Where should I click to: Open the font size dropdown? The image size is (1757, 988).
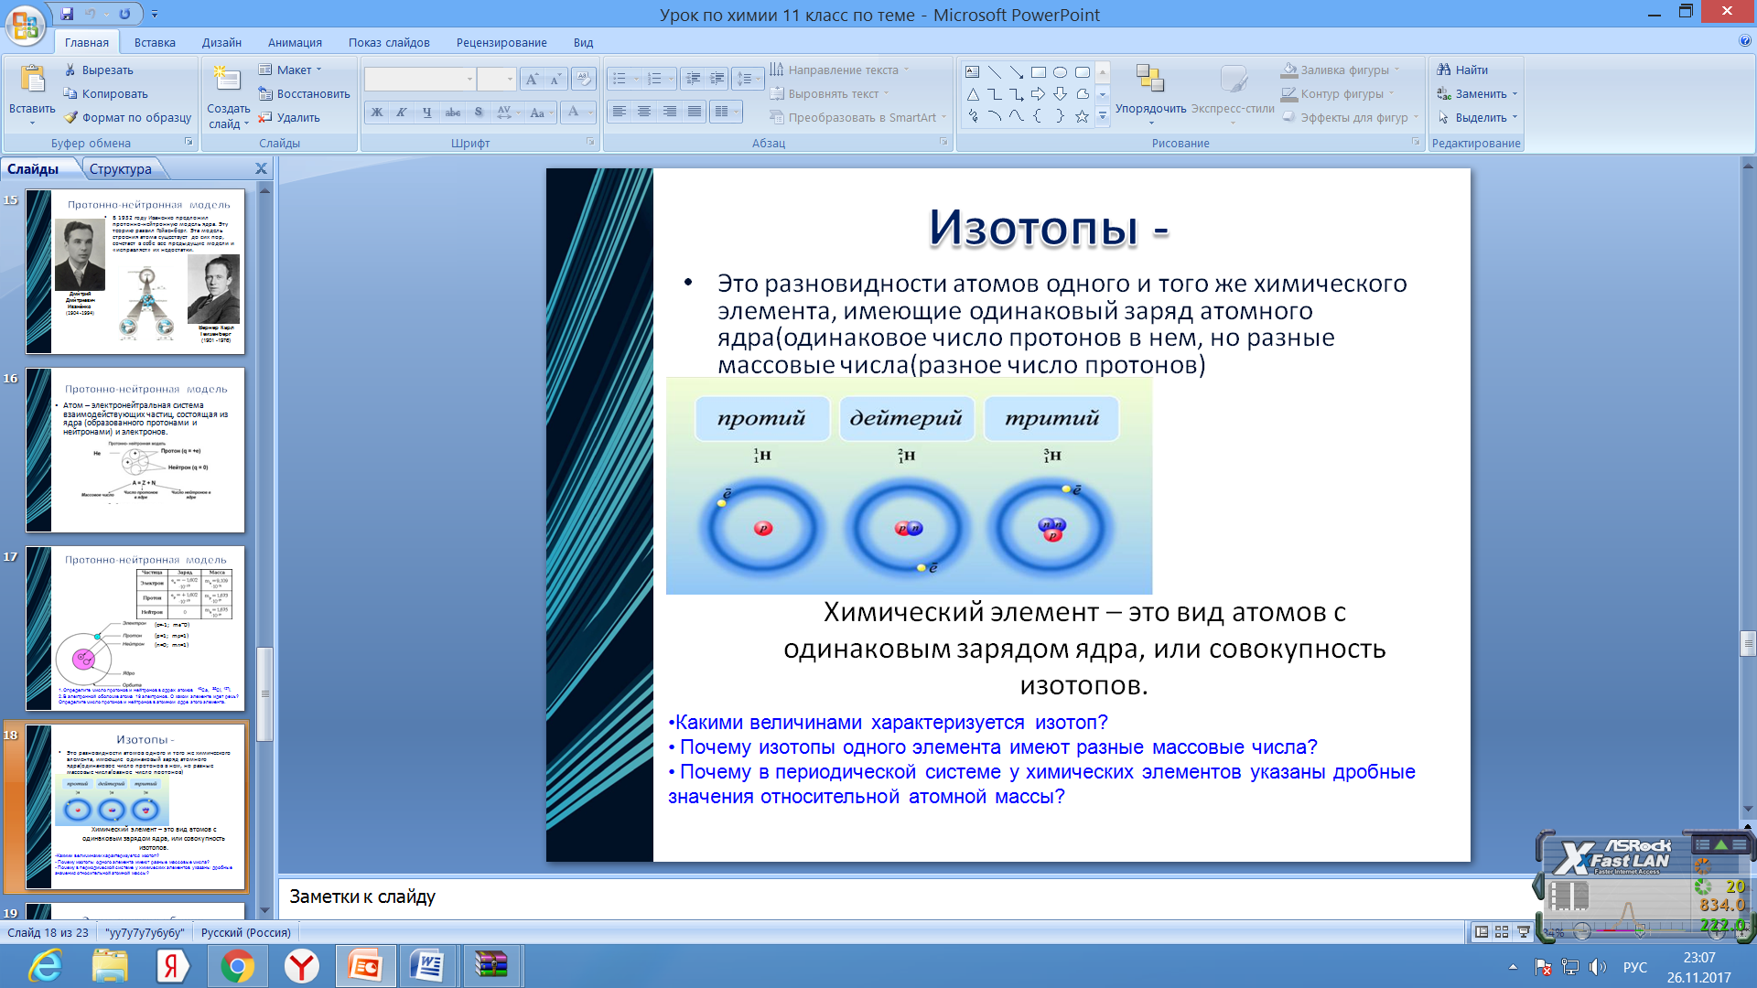[510, 80]
